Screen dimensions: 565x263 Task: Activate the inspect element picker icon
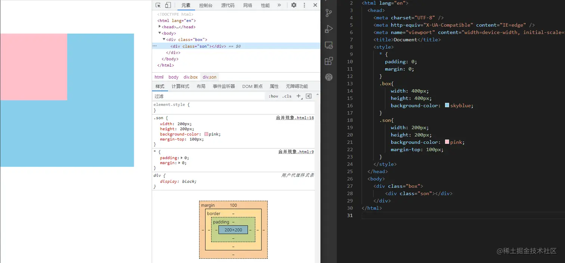[158, 5]
